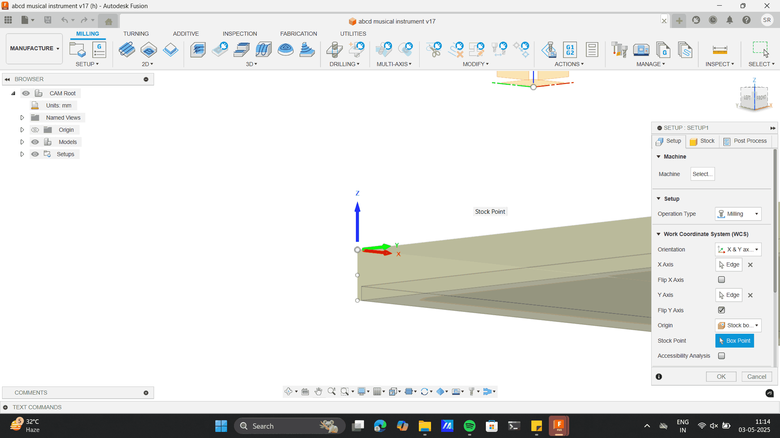Click the OK button in Setup dialog
Image resolution: width=780 pixels, height=438 pixels.
[721, 377]
